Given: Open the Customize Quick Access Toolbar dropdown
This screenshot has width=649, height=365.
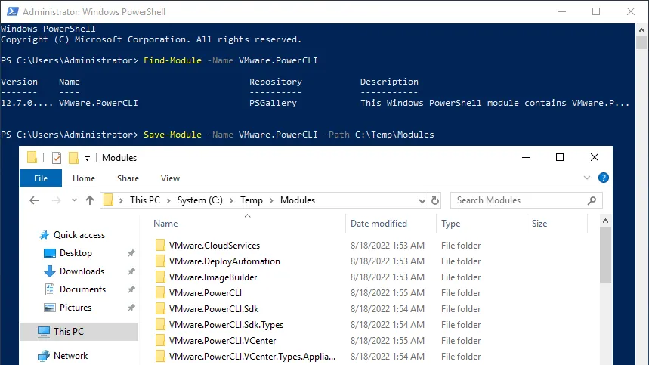Looking at the screenshot, I should pyautogui.click(x=88, y=158).
